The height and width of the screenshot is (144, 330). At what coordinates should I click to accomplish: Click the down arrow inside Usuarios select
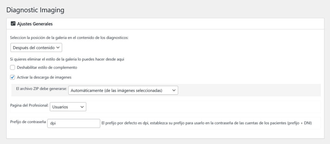tap(82, 107)
